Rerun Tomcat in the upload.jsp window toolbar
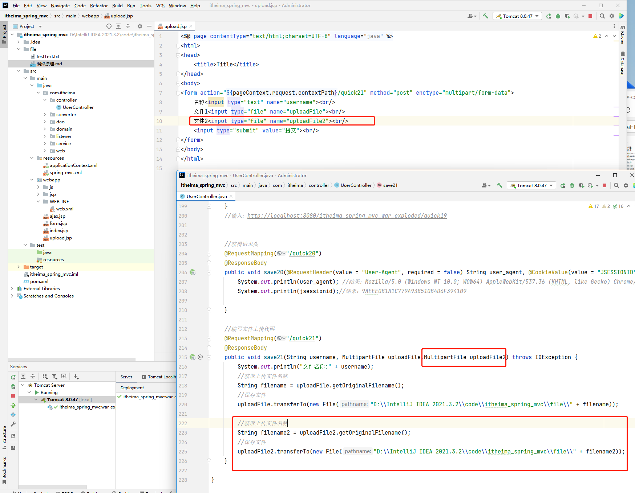This screenshot has width=635, height=493. [549, 16]
